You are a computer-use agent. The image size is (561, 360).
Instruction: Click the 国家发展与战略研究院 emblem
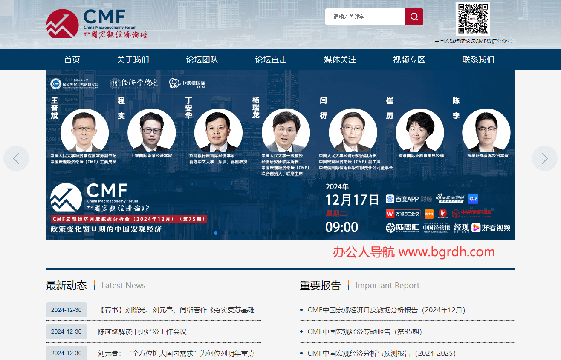[x=56, y=84]
